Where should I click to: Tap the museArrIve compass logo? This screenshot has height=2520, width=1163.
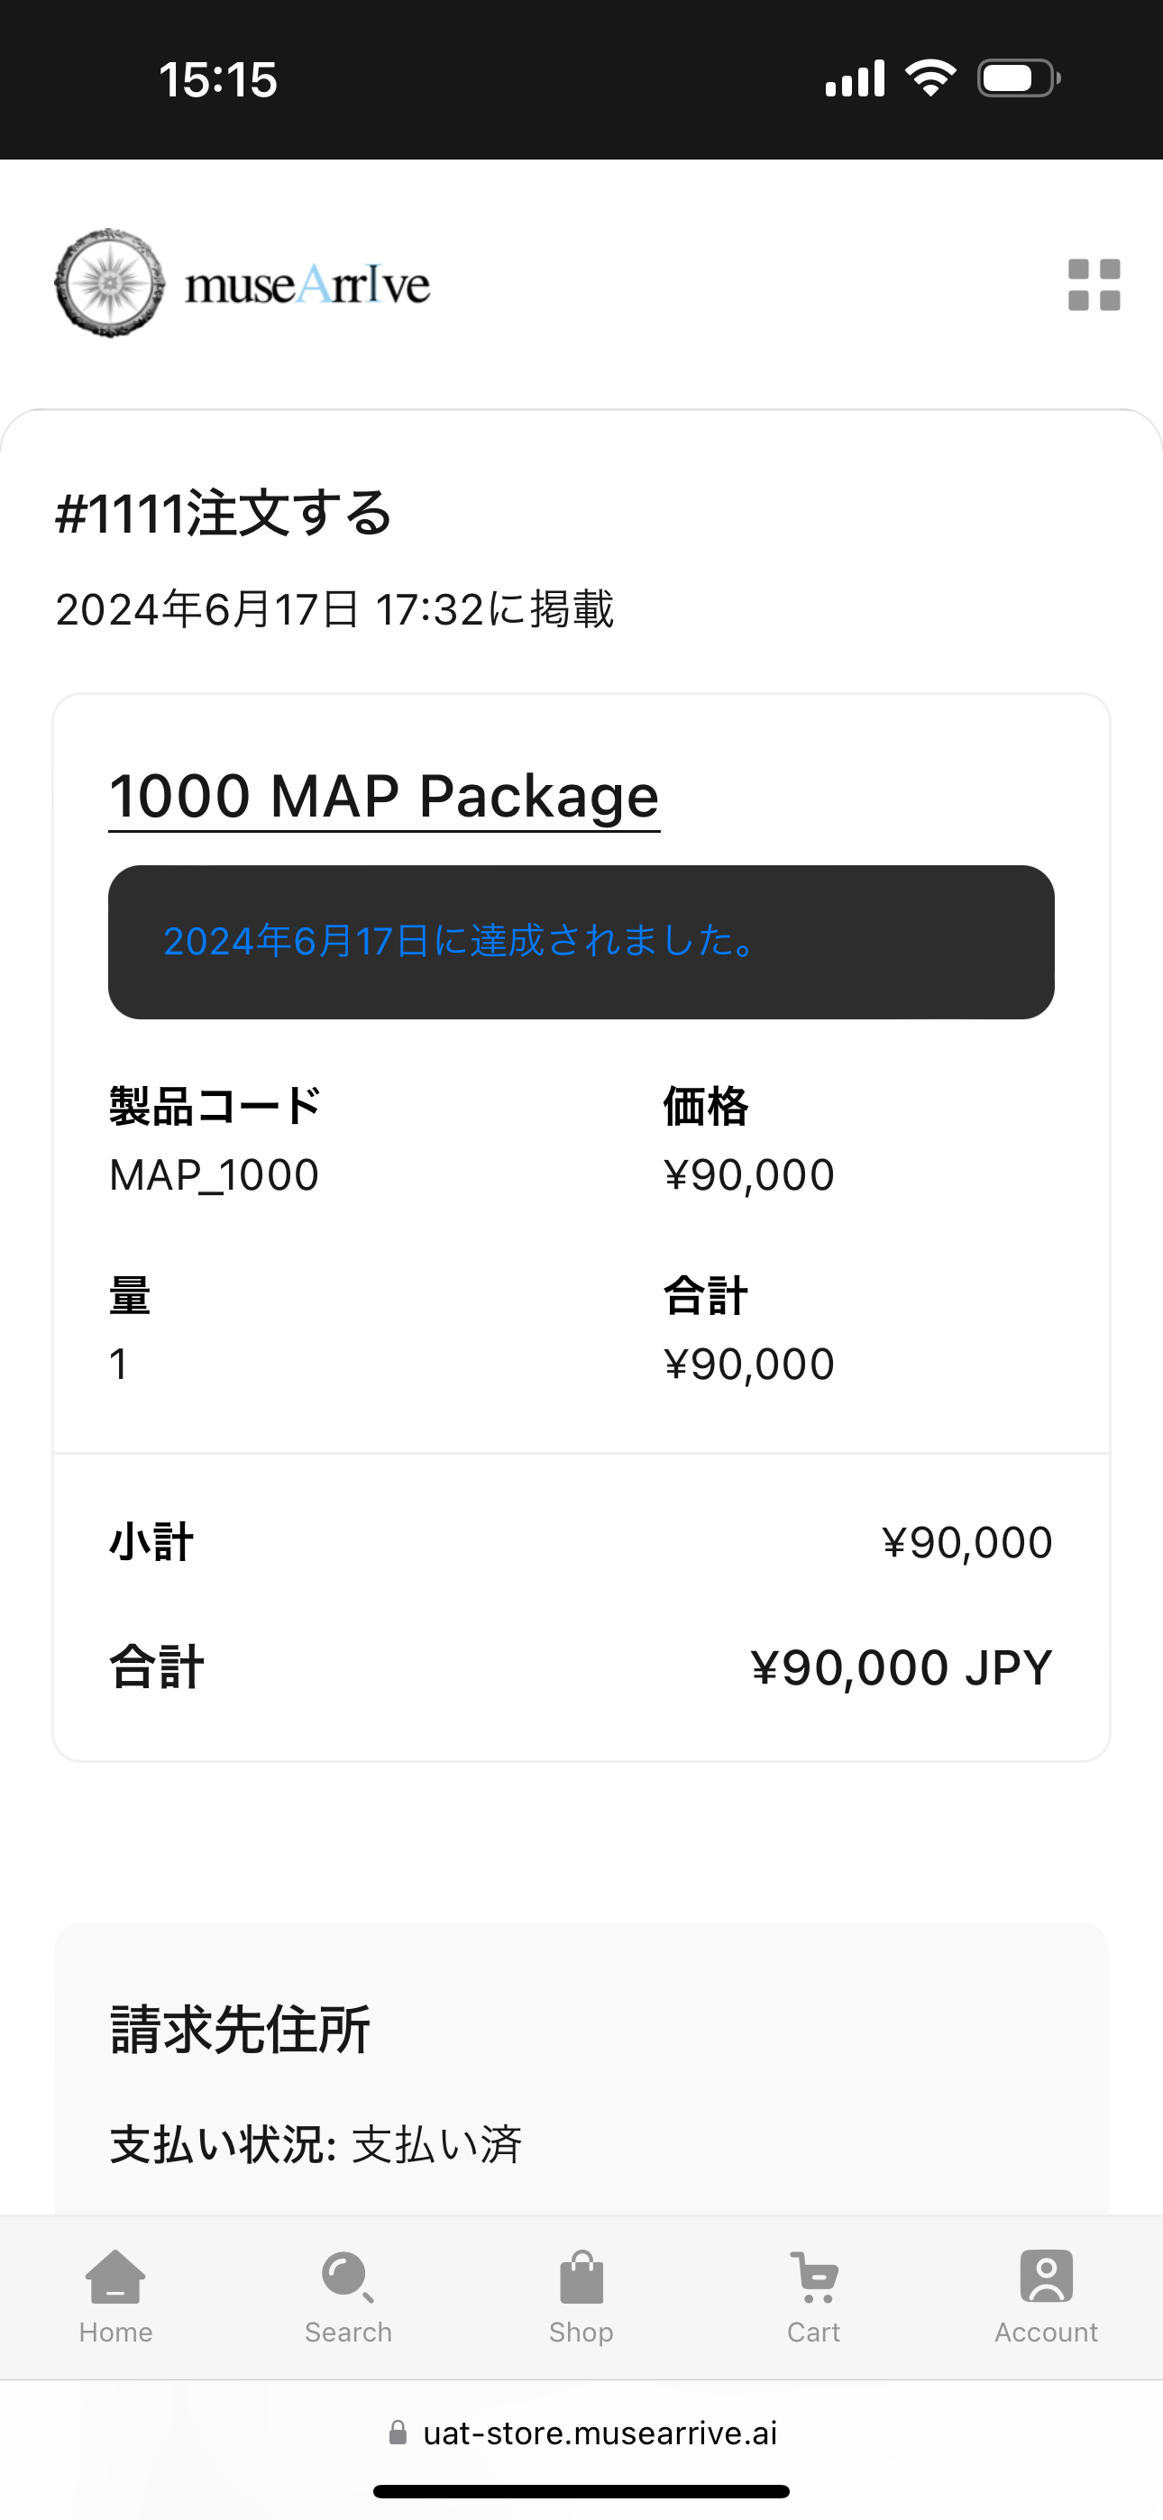(x=110, y=284)
